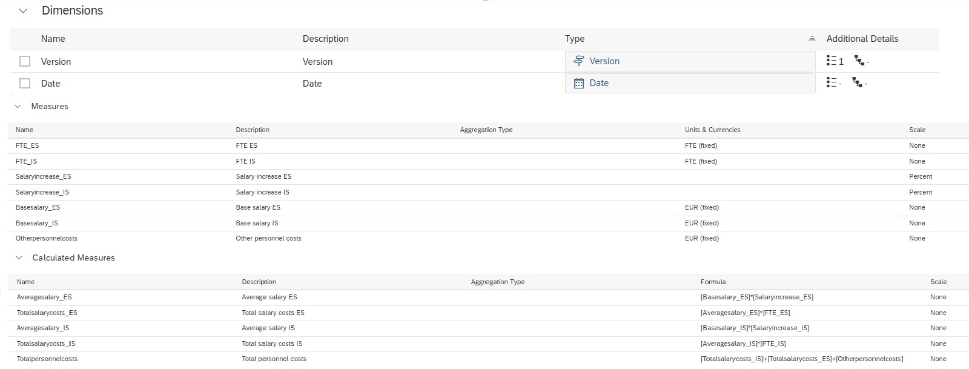Image resolution: width=969 pixels, height=369 pixels.
Task: Click the 'Total personnel costs' description
Action: click(274, 359)
